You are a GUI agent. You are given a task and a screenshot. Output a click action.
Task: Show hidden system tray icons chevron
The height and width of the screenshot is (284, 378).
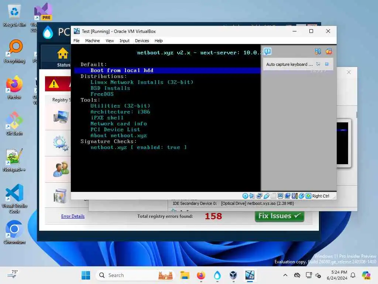[x=285, y=275]
